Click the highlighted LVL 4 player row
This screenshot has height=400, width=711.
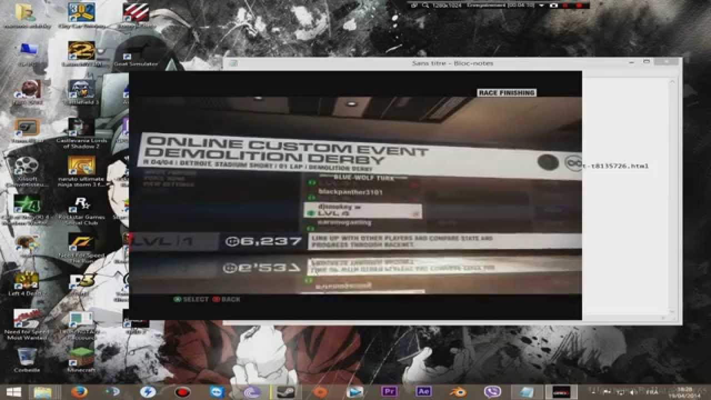pyautogui.click(x=362, y=211)
